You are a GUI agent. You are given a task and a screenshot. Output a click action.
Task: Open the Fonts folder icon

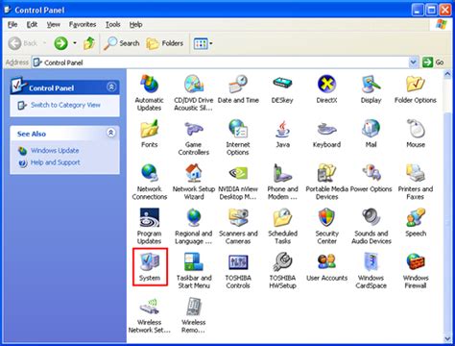tap(149, 134)
